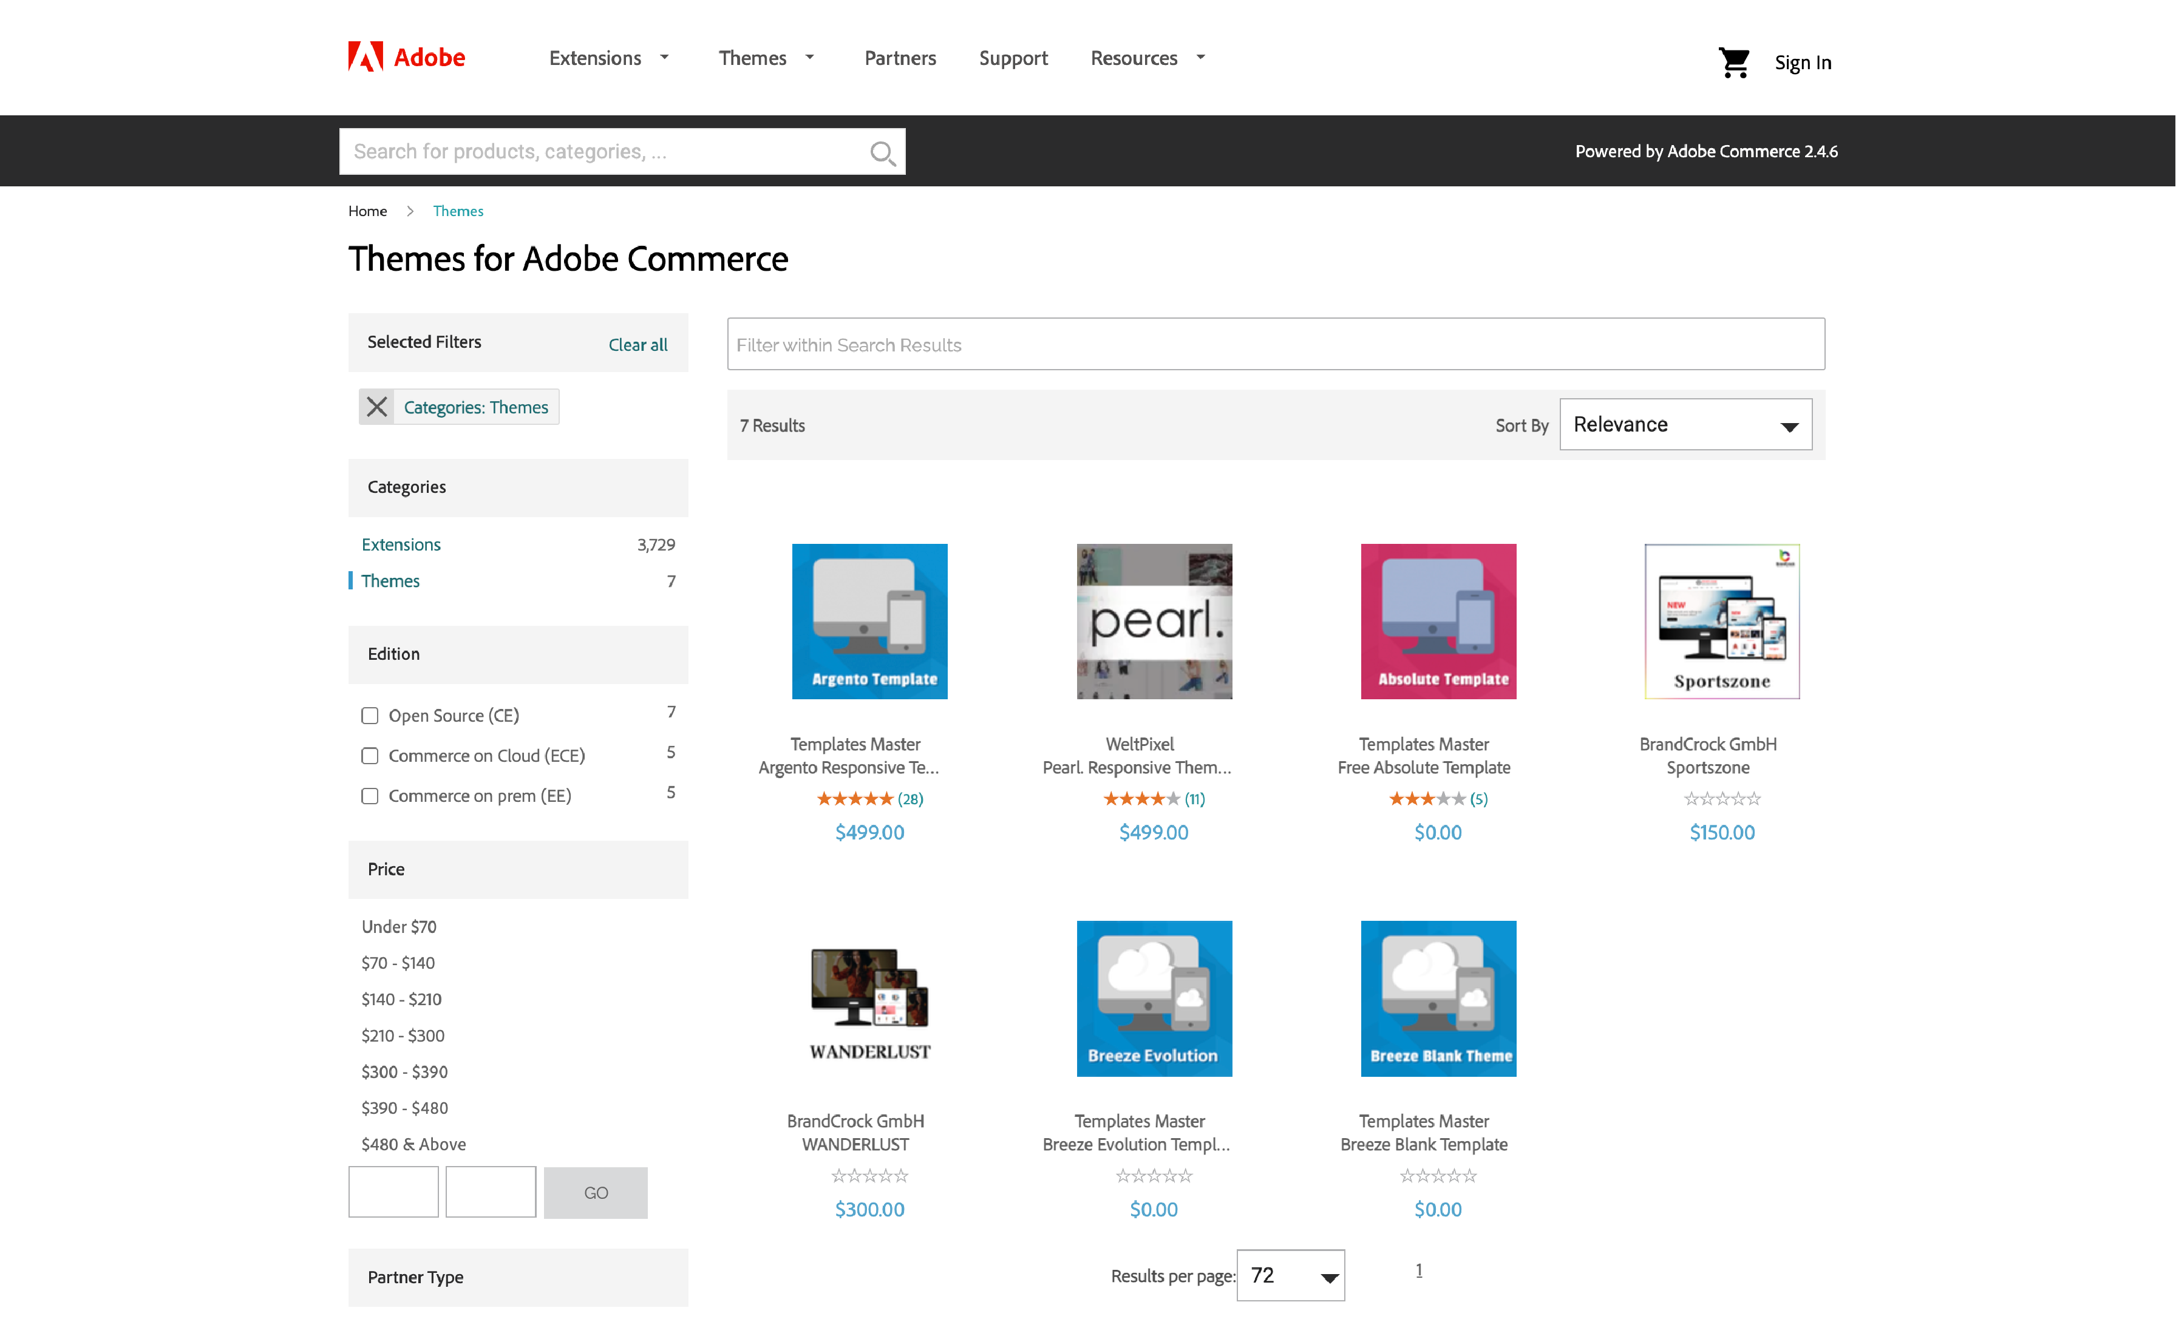Open the Argento Template thumbnail
The image size is (2176, 1336).
pyautogui.click(x=869, y=621)
